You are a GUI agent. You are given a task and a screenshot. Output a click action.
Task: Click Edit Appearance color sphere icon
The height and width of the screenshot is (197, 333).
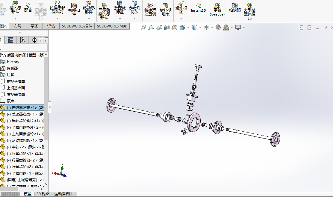(x=218, y=27)
